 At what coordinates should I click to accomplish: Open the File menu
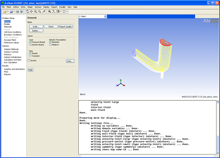[3, 7]
